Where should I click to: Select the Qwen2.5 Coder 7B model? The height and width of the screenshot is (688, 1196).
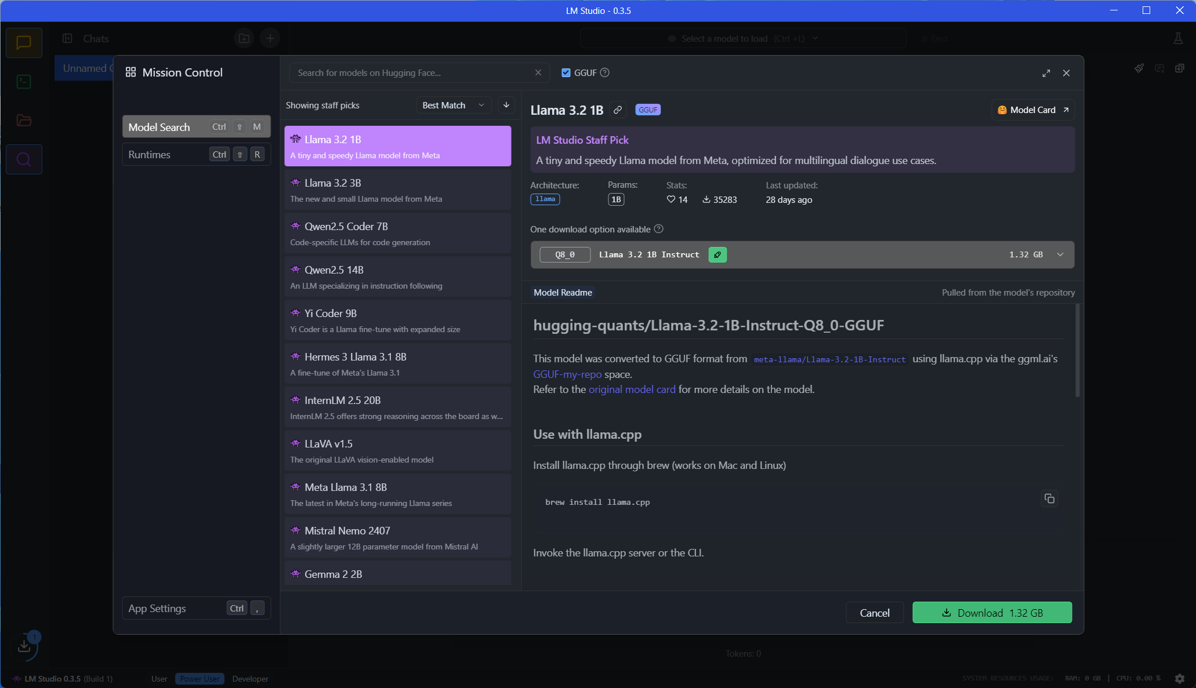[397, 234]
